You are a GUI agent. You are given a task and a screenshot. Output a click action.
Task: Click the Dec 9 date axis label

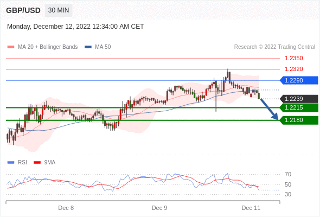tap(159, 208)
